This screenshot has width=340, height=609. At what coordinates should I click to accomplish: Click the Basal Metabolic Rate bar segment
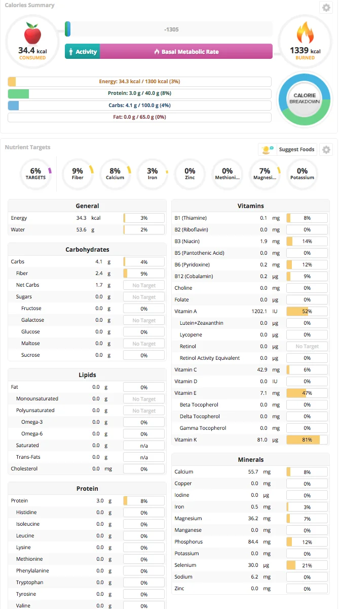pyautogui.click(x=186, y=52)
